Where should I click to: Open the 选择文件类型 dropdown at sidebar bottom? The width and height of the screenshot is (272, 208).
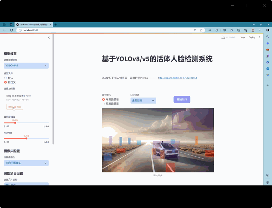[x=26, y=184]
